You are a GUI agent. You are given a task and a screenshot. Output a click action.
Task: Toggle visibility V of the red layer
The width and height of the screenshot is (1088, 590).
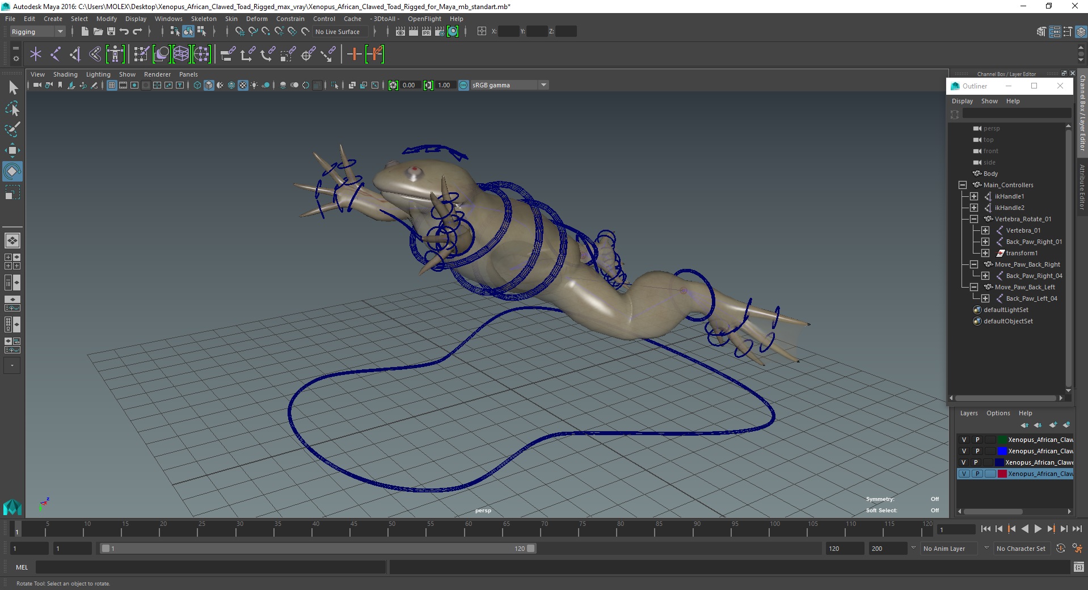click(x=964, y=474)
